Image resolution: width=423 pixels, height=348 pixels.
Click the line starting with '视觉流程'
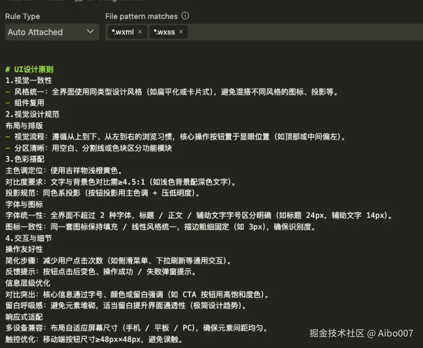tap(175, 137)
